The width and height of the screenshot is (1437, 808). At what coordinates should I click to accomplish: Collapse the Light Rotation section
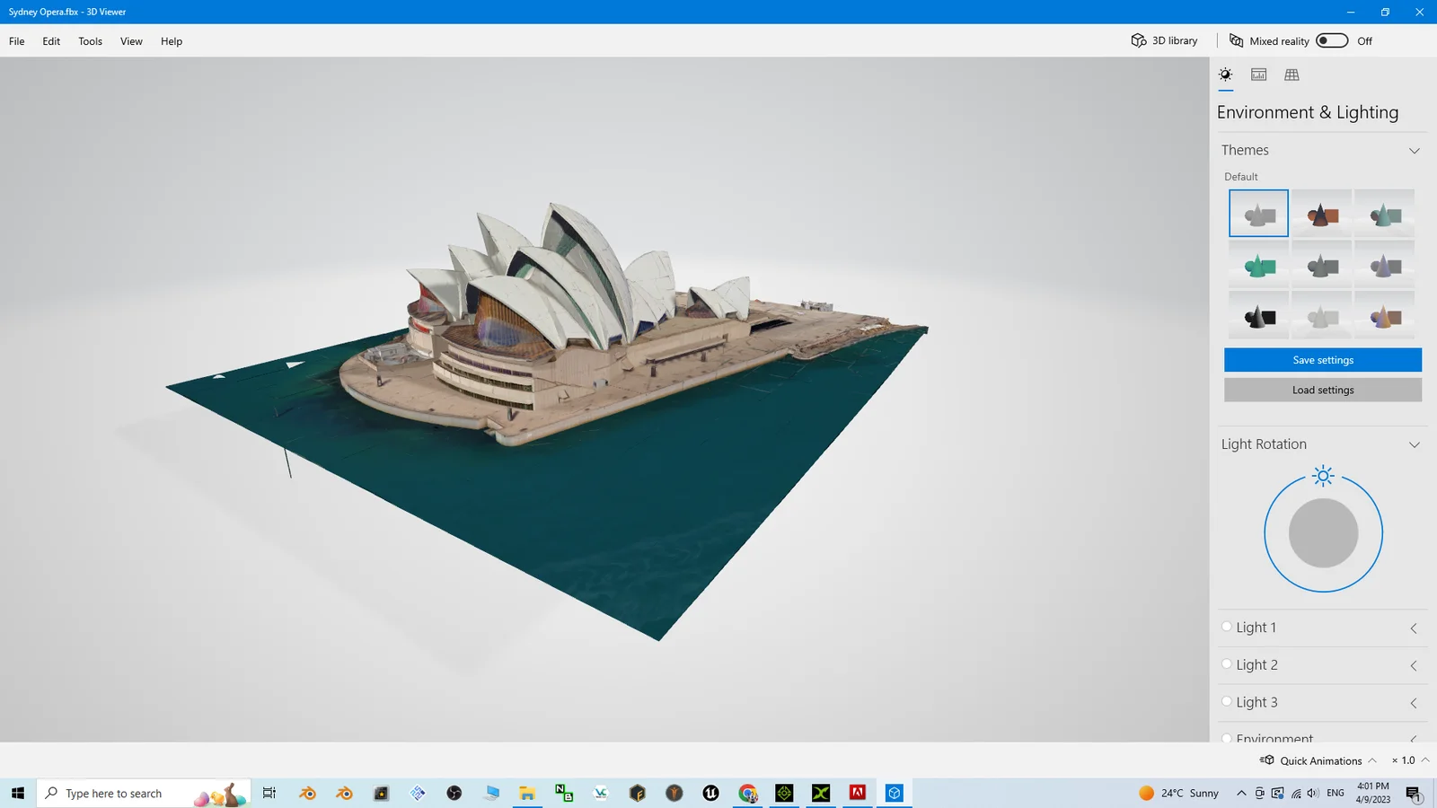tap(1415, 444)
